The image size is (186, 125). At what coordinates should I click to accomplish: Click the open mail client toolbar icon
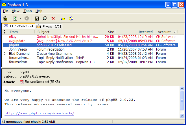(5, 19)
